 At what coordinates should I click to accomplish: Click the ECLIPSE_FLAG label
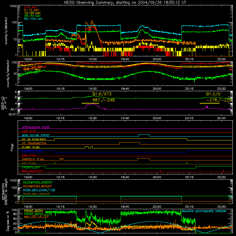coord(32,151)
